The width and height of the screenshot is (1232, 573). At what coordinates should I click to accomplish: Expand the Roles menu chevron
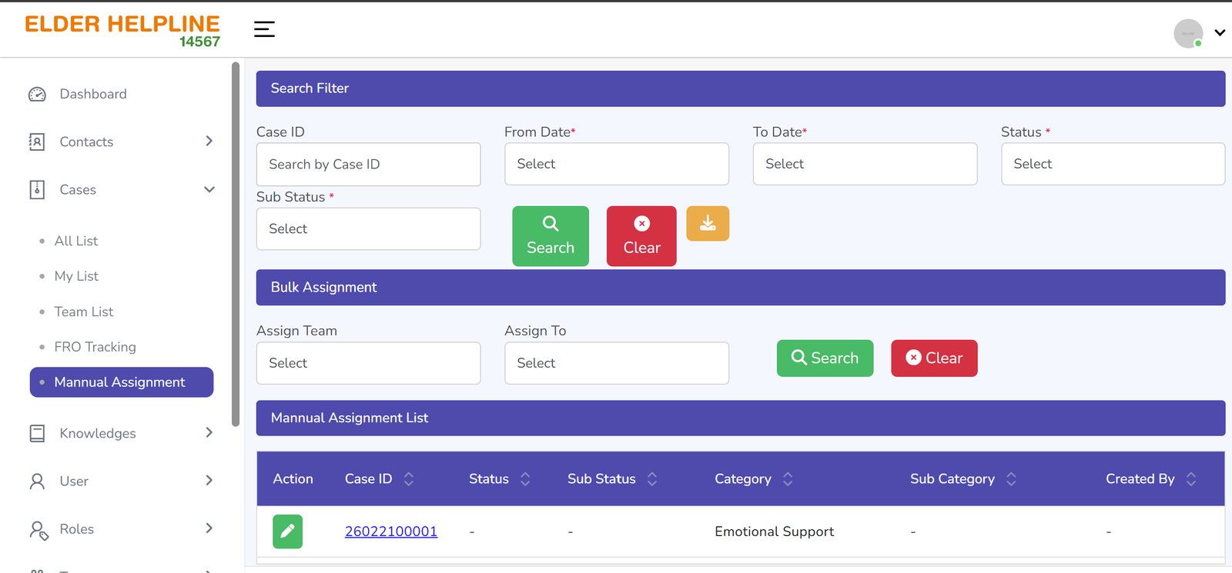click(209, 528)
